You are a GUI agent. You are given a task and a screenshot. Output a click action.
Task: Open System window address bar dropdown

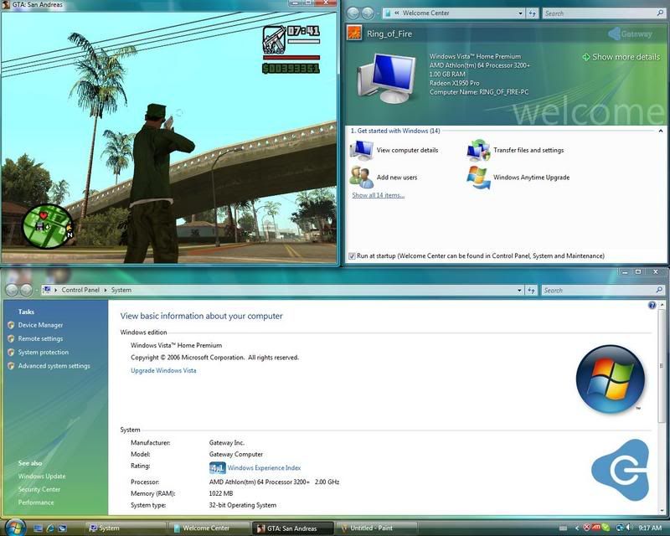pos(519,291)
